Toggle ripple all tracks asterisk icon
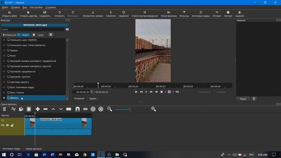 pos(101,109)
